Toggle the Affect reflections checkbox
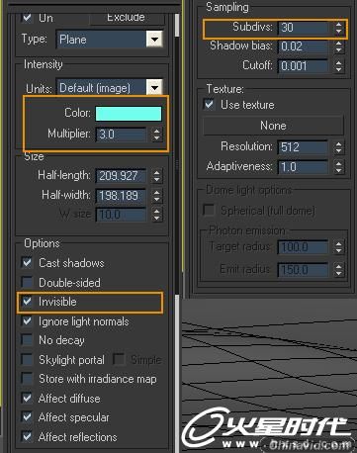357x453 pixels. (27, 436)
